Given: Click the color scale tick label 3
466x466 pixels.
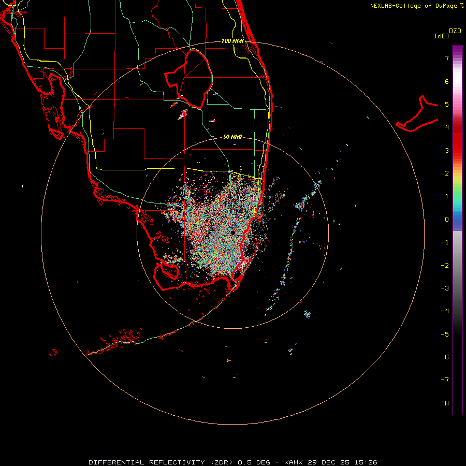Looking at the screenshot, I should (447, 150).
